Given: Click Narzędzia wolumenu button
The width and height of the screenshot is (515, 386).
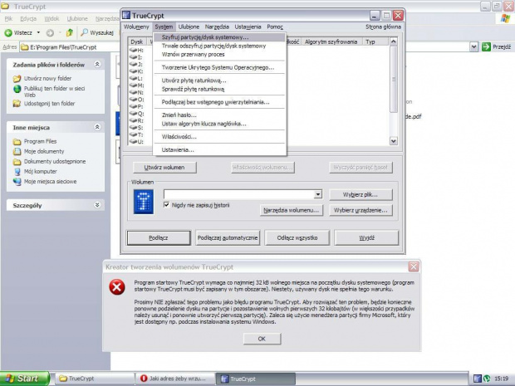Looking at the screenshot, I should pos(292,210).
